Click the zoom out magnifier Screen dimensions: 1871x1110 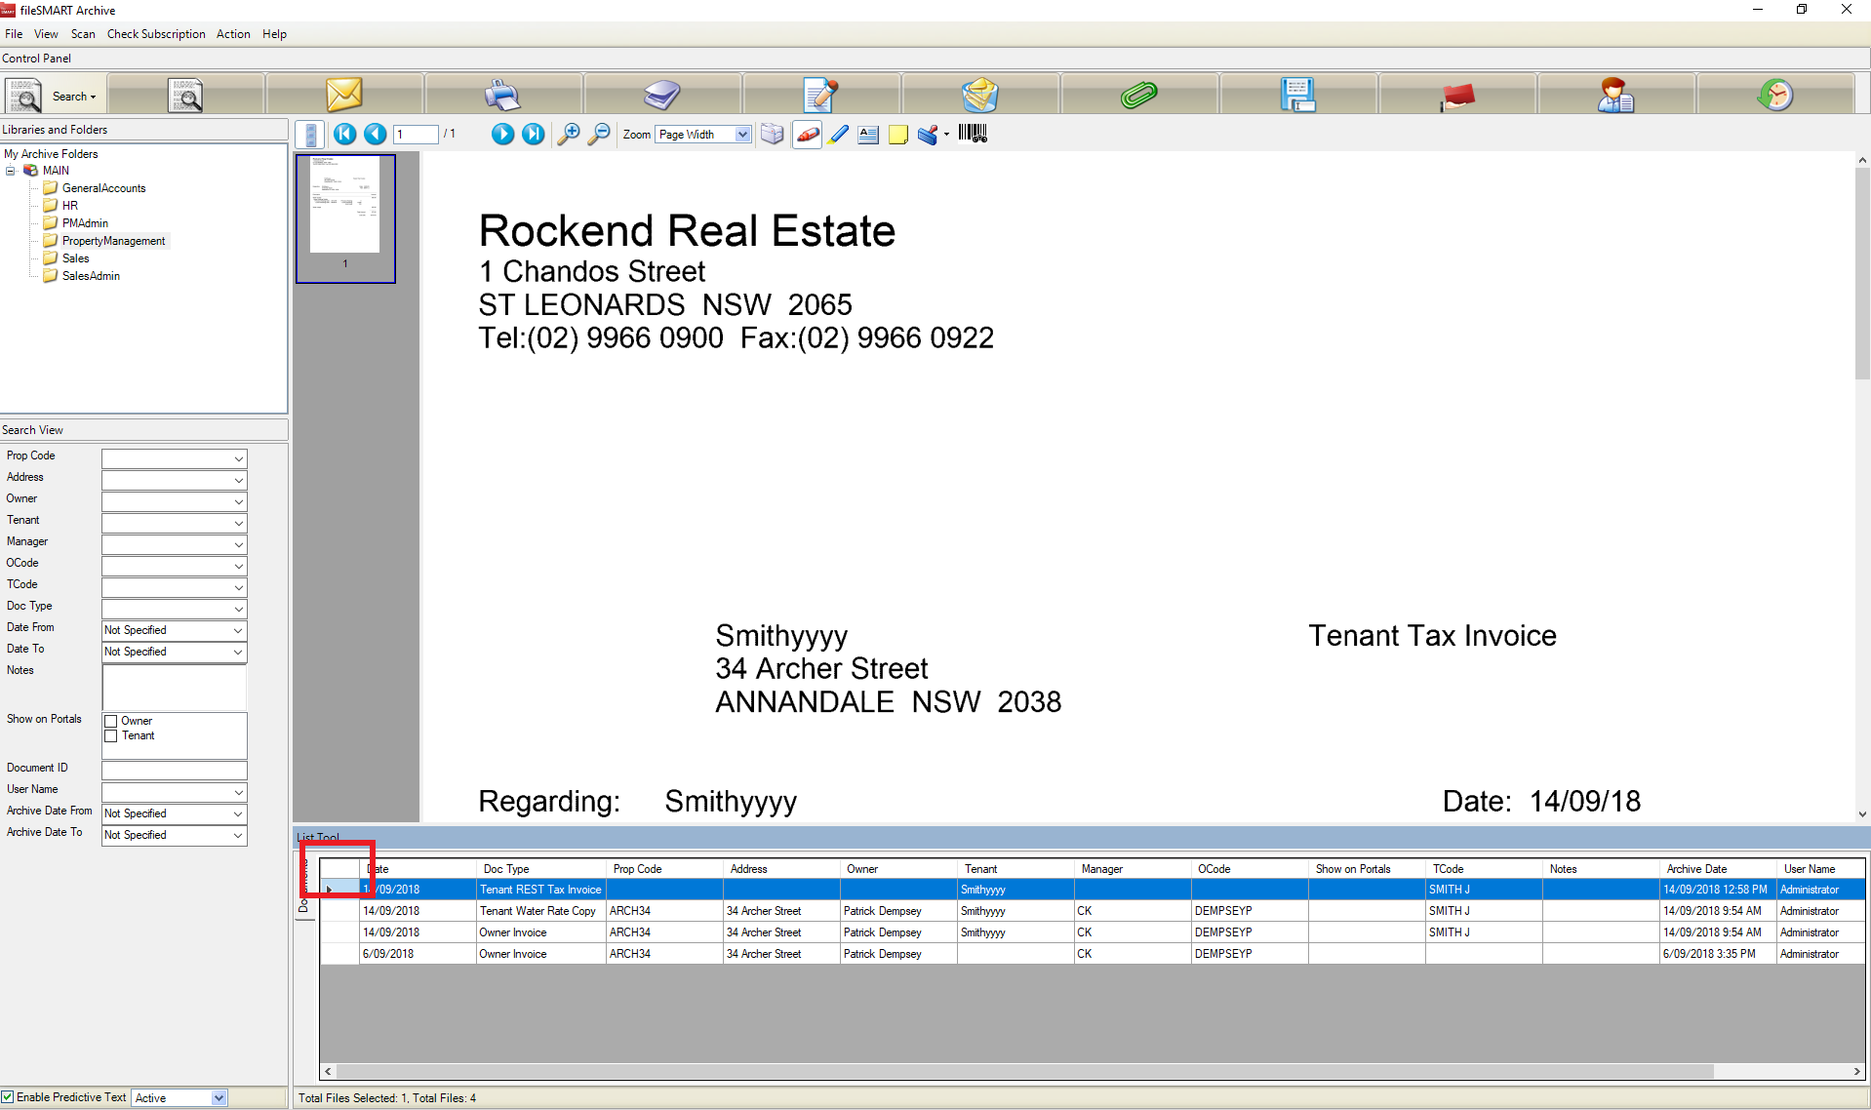tap(599, 135)
